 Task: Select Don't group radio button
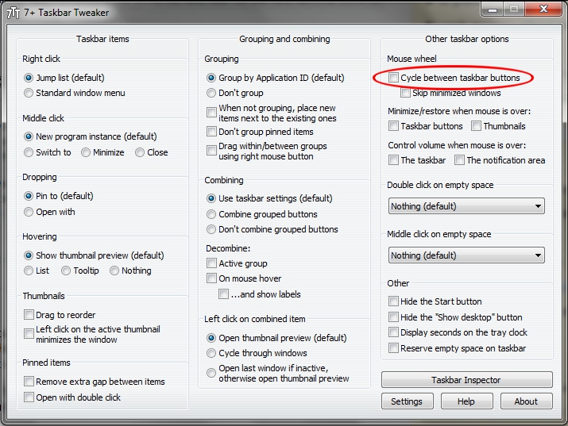(211, 93)
